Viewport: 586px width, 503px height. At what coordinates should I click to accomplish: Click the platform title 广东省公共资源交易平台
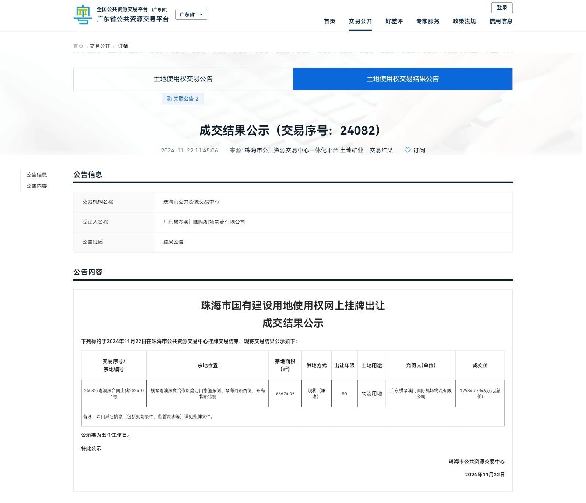click(x=133, y=19)
